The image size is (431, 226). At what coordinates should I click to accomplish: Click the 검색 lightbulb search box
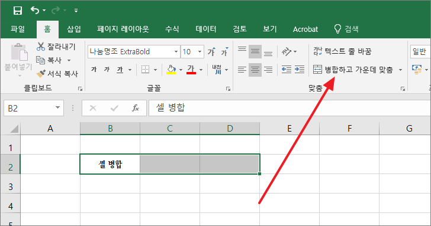coord(346,29)
